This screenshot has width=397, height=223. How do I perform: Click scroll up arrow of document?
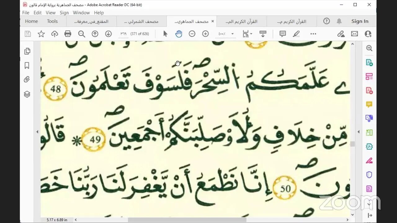click(353, 44)
